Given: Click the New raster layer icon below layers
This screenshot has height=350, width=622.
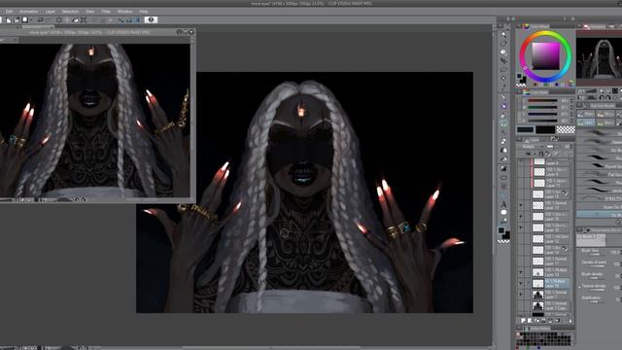Looking at the screenshot, I should click(523, 320).
